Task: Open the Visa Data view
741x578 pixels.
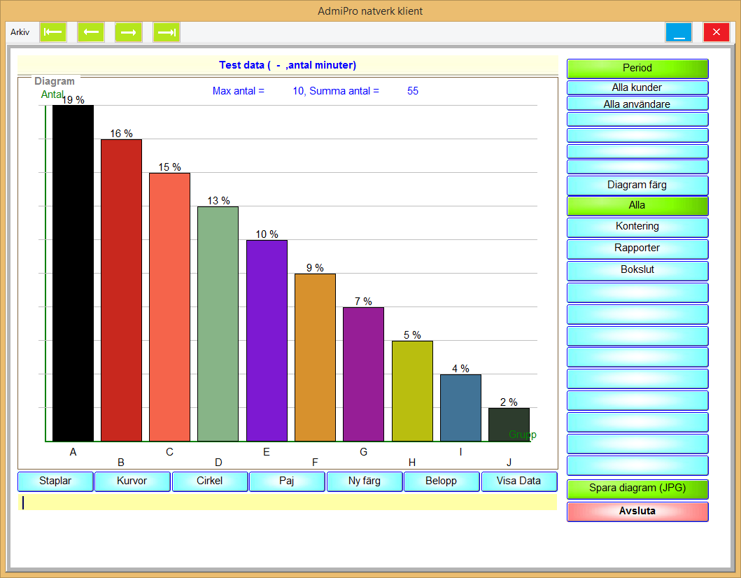Action: [518, 481]
